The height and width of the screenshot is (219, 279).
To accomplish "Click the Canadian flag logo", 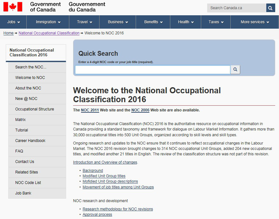I will [13, 7].
